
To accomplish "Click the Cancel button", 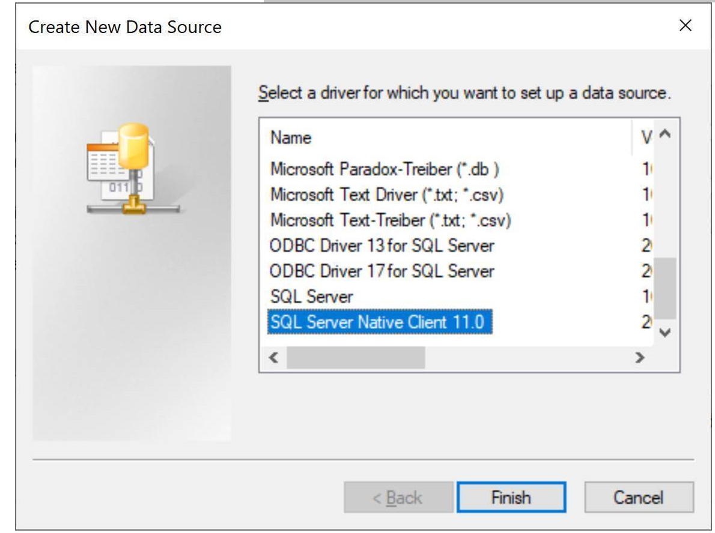I will (639, 497).
